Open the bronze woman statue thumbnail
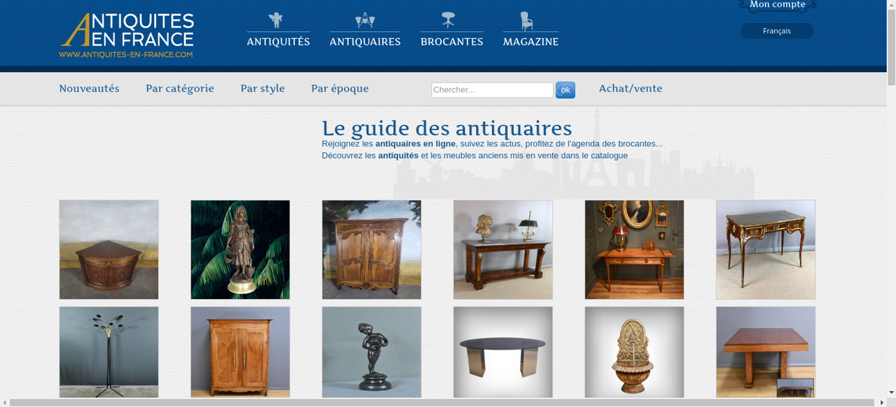Viewport: 896px width, 407px height. pyautogui.click(x=240, y=250)
